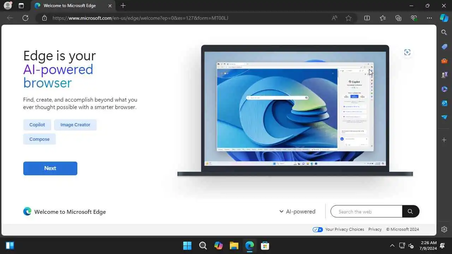The image size is (452, 254).
Task: Open sidebar Shopping tag
Action: [x=444, y=47]
